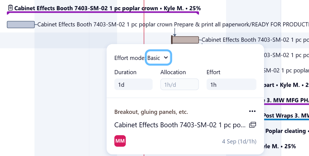This screenshot has width=309, height=156.
Task: Click the Effort field showing 1h
Action: coord(231,85)
